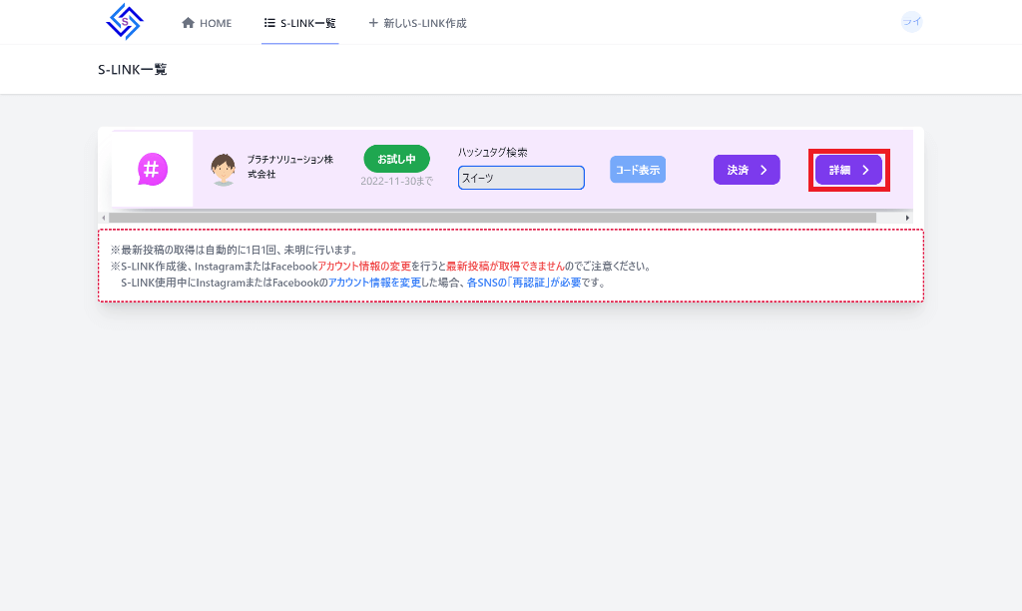Click the green お試し中 status badge
Viewport: 1022px width, 611px height.
[396, 159]
